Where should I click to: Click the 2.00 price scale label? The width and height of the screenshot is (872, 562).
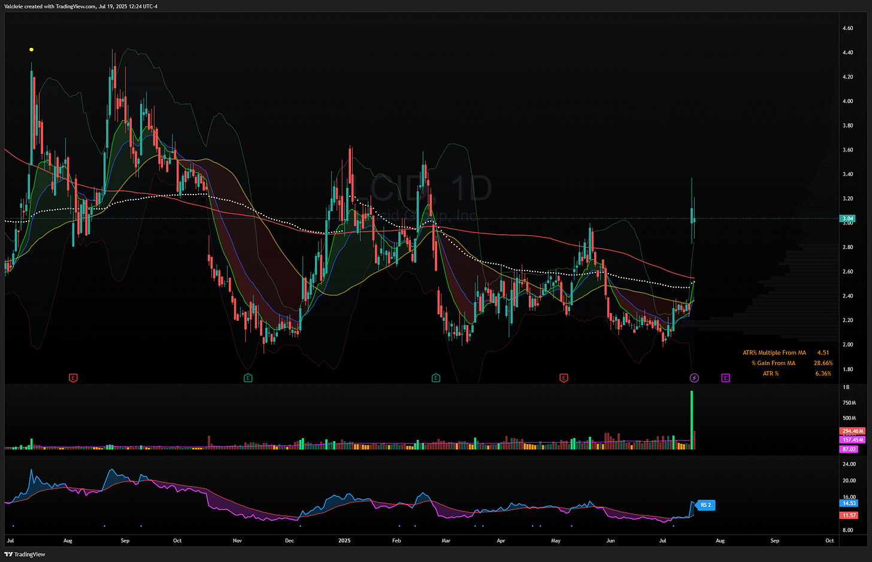[x=847, y=345]
